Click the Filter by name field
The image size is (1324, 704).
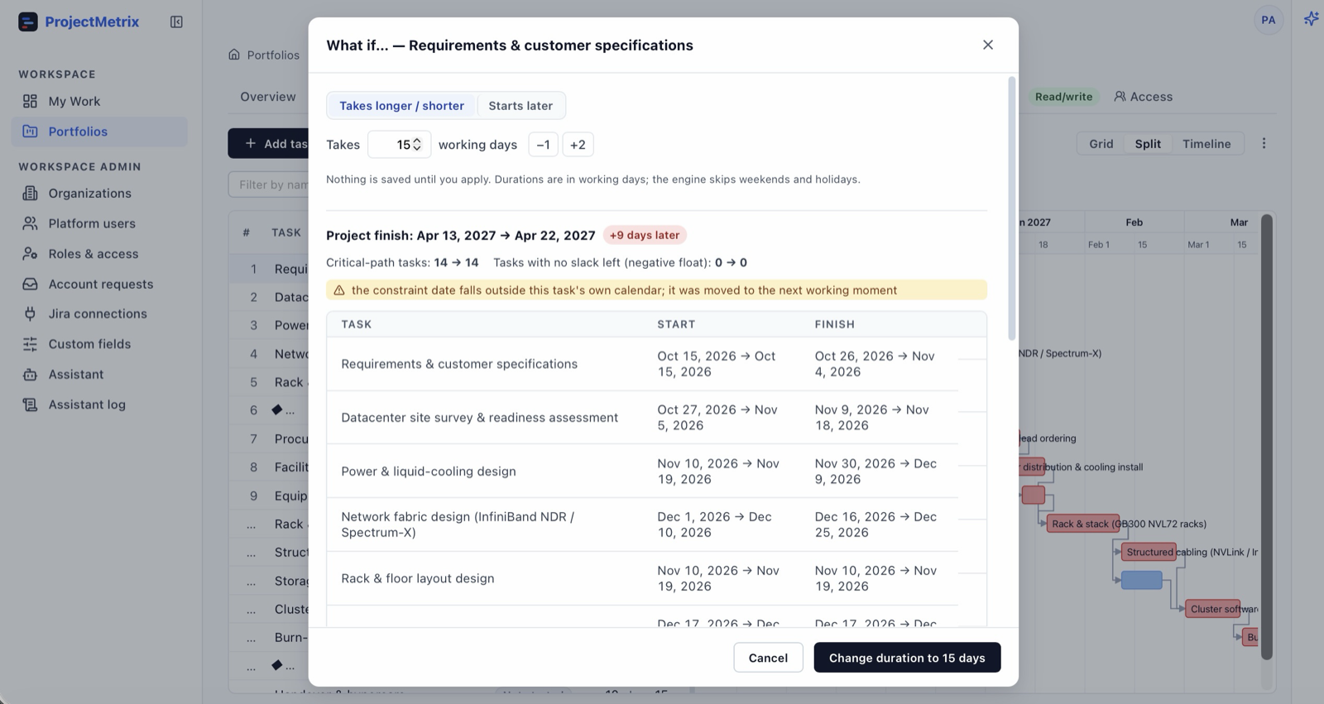269,184
